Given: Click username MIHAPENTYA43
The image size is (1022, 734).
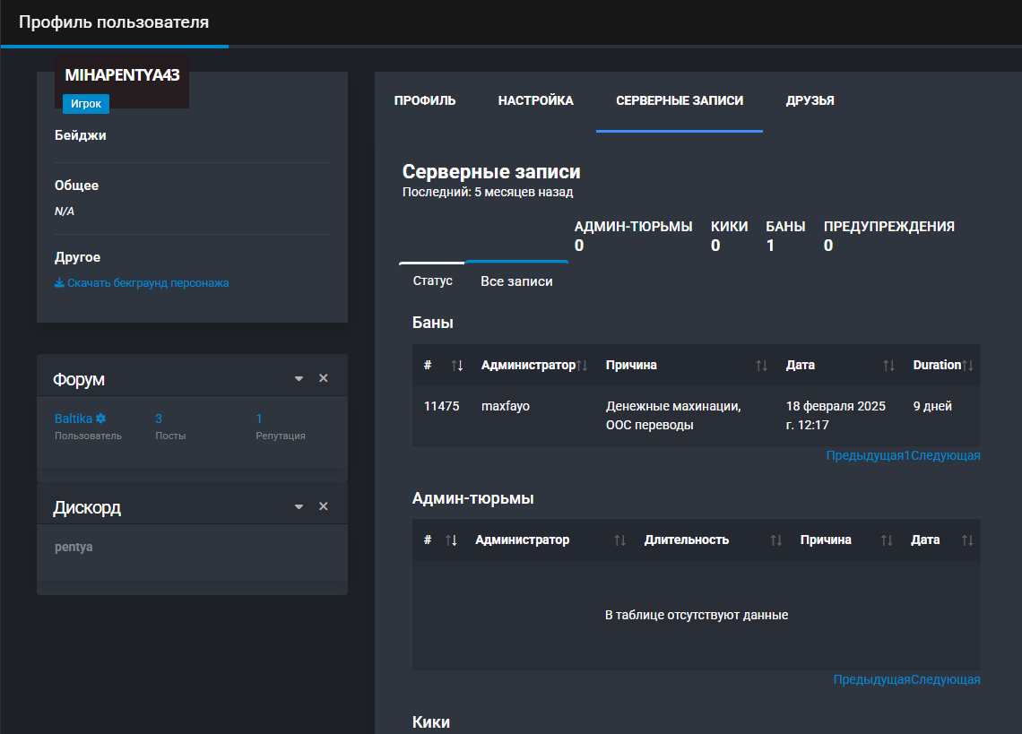Looking at the screenshot, I should pyautogui.click(x=122, y=75).
